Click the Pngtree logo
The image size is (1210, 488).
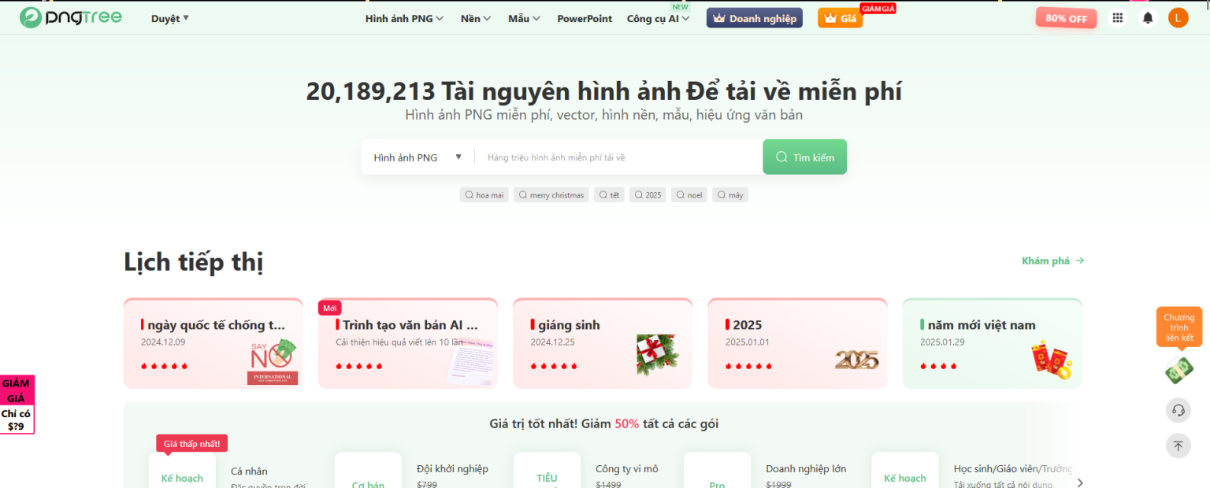69,17
